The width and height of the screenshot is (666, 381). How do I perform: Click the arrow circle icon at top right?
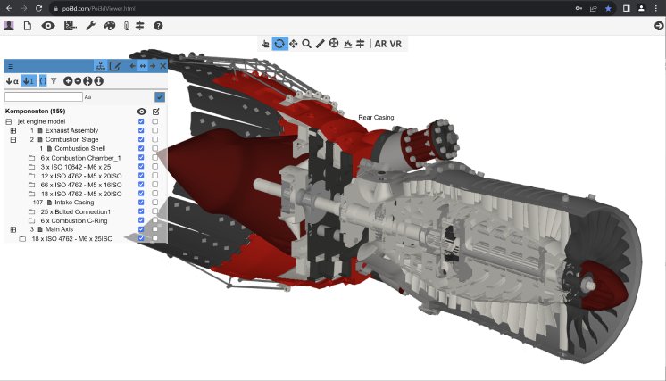pos(659,26)
